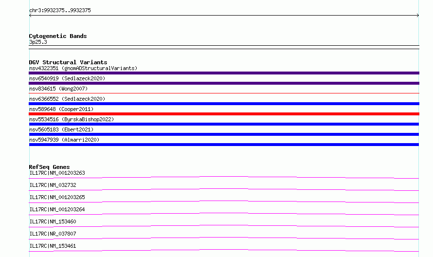
Task: Open variant nsv6366552 (Sedlazeck2020) label
Action: tap(67, 99)
